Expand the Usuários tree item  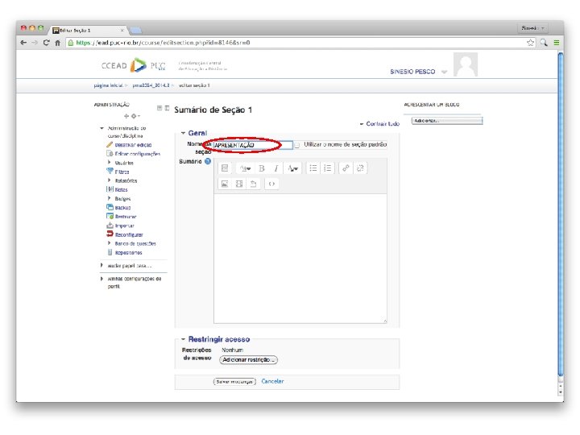109,163
